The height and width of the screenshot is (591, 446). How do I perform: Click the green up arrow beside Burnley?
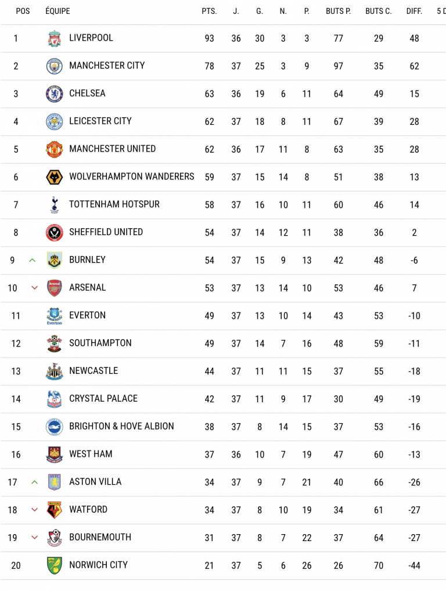33,260
